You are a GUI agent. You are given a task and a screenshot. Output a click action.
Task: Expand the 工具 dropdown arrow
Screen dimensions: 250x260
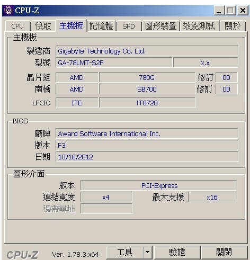coord(148,252)
